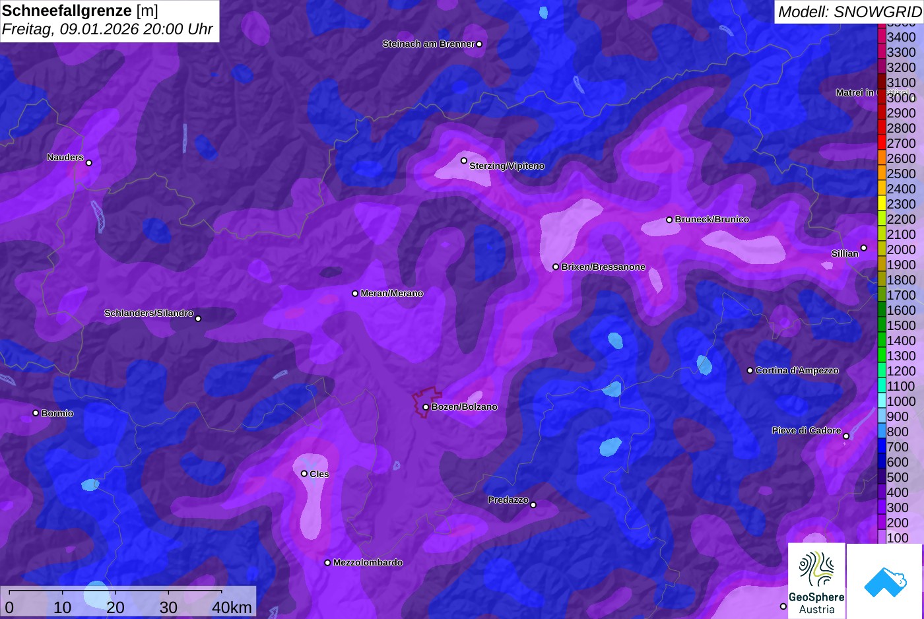Select the 3300 m magenta legend swatch
The height and width of the screenshot is (619, 924).
881,52
